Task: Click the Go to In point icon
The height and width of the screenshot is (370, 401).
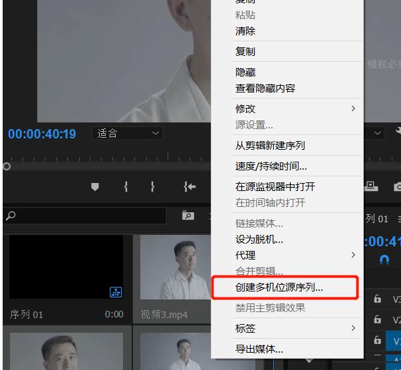Action: pos(190,187)
